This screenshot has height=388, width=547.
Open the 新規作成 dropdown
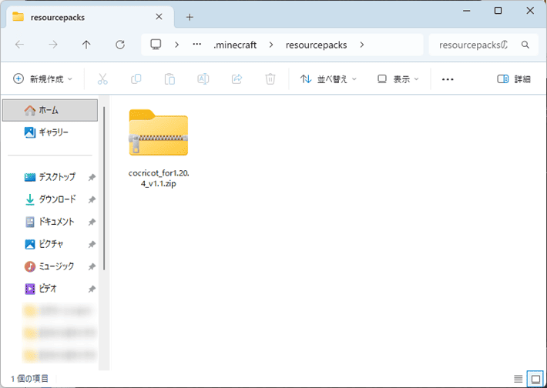(x=43, y=79)
